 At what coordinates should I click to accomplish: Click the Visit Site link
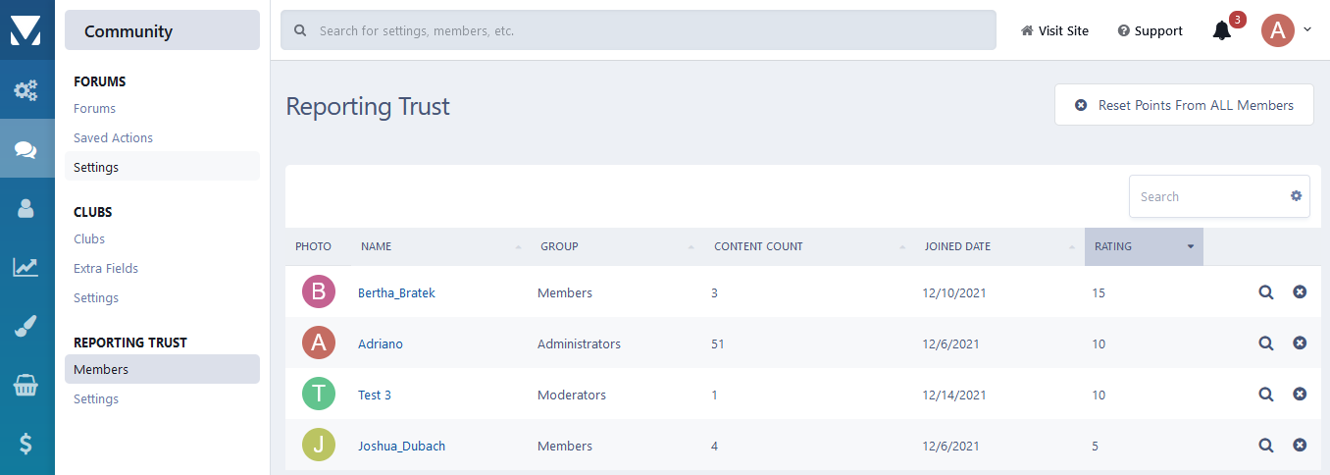click(x=1054, y=30)
